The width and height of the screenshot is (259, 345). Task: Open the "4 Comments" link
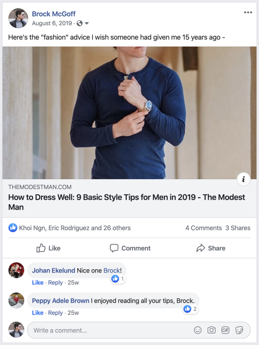click(x=203, y=228)
